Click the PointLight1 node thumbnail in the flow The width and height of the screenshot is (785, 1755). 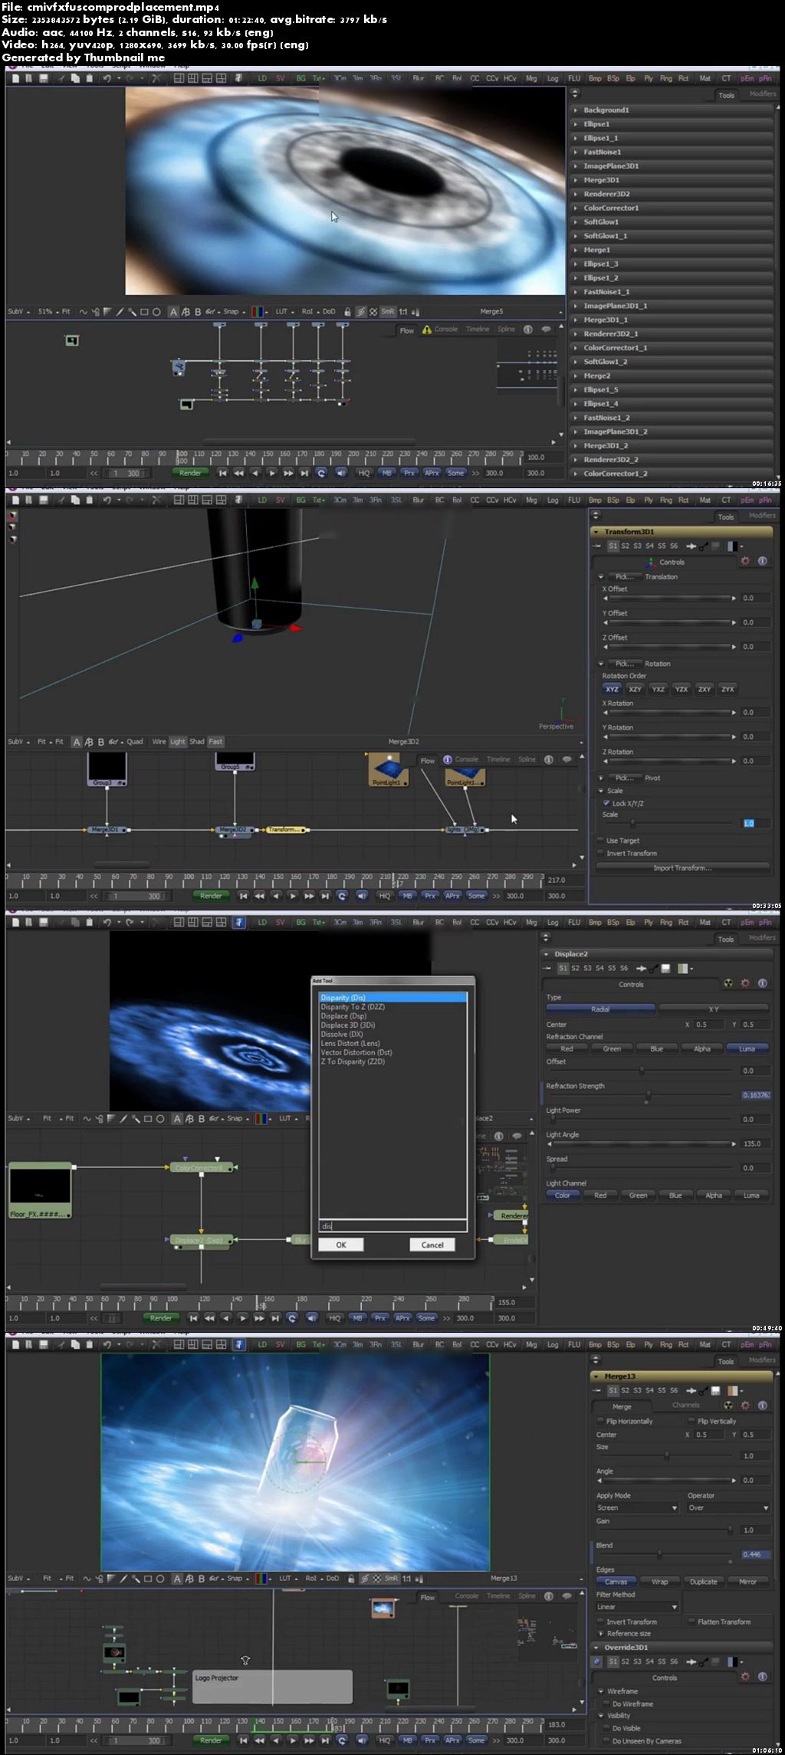coord(388,769)
